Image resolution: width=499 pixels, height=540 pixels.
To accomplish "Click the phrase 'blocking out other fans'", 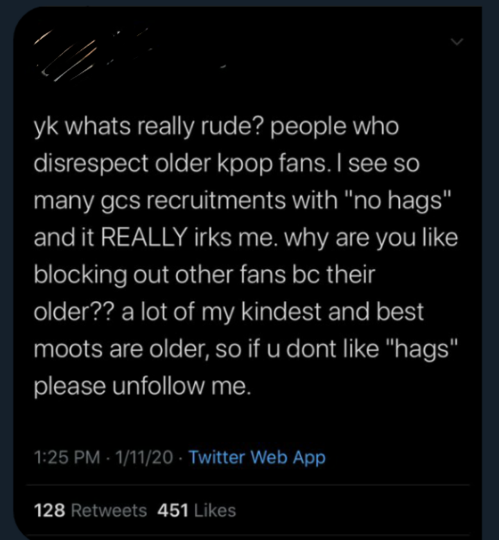I will [x=159, y=276].
